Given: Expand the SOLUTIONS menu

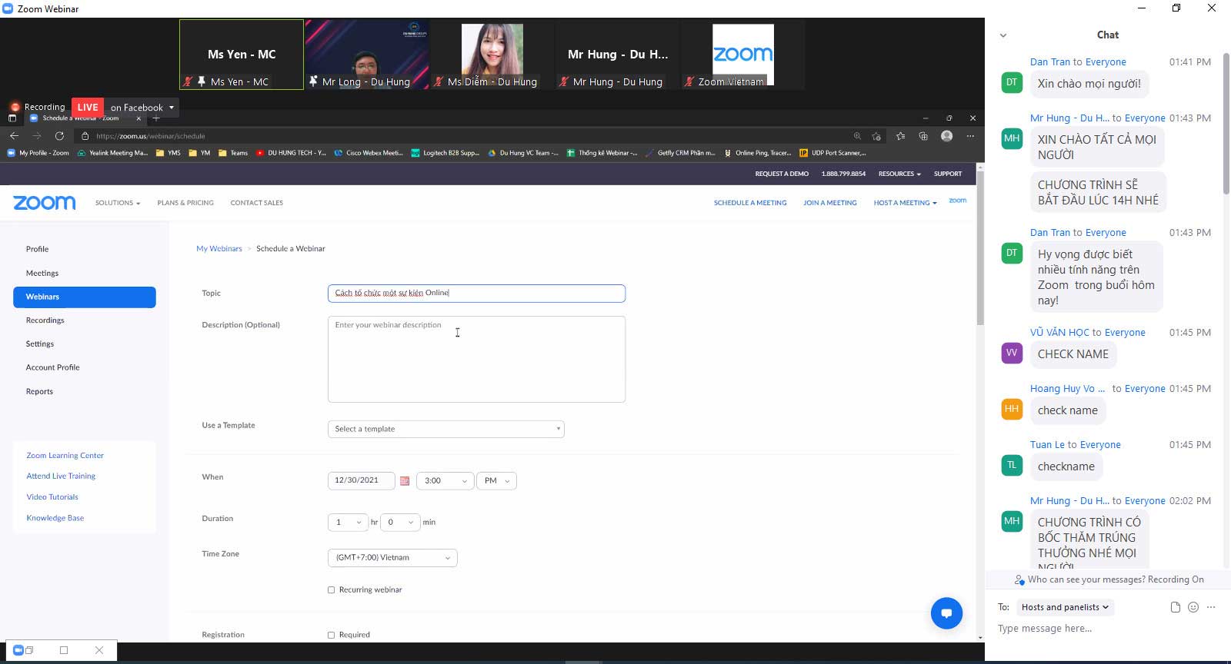Looking at the screenshot, I should [x=118, y=203].
